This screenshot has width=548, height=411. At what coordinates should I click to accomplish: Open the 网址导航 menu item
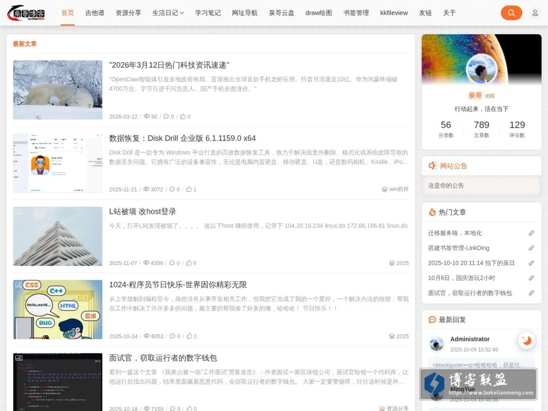[245, 13]
